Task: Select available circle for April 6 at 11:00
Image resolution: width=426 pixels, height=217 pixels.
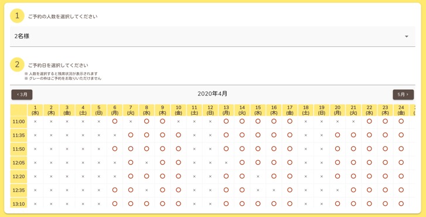Action: [115, 121]
